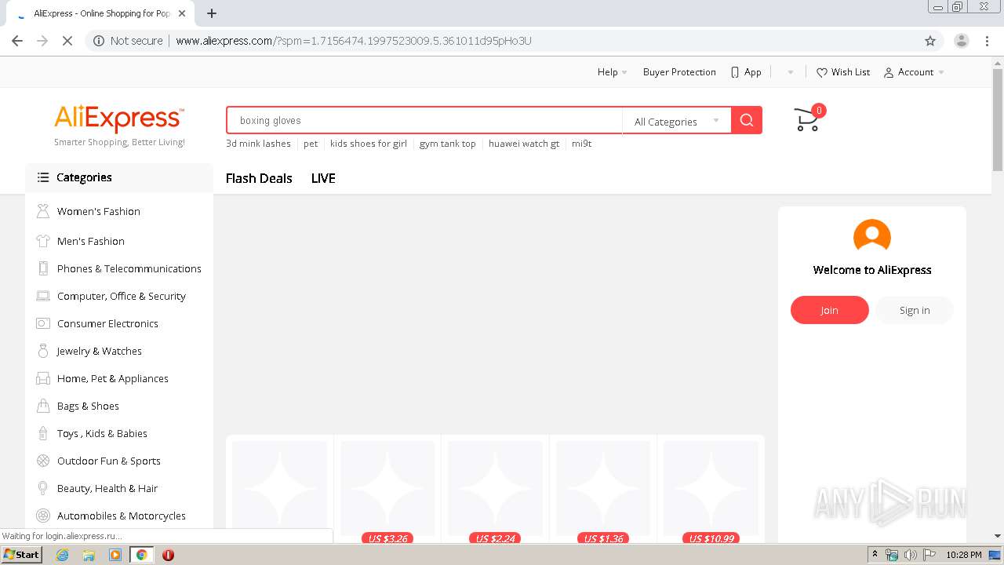Click the red Opera taskbar icon
Image resolution: width=1004 pixels, height=565 pixels.
pyautogui.click(x=168, y=555)
